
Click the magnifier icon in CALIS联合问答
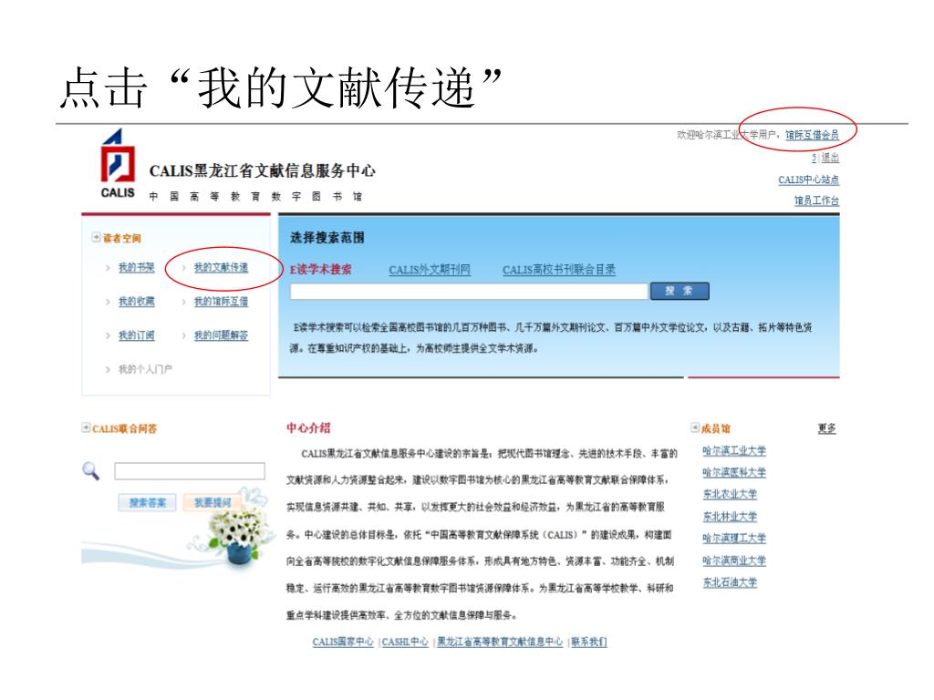point(90,471)
